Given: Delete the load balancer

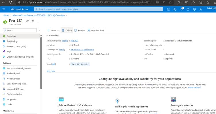Looking at the screenshot, I should pos(67,30).
